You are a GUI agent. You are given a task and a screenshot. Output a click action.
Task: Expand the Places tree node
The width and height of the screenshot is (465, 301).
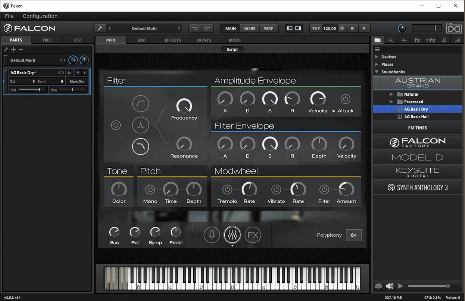(x=377, y=64)
